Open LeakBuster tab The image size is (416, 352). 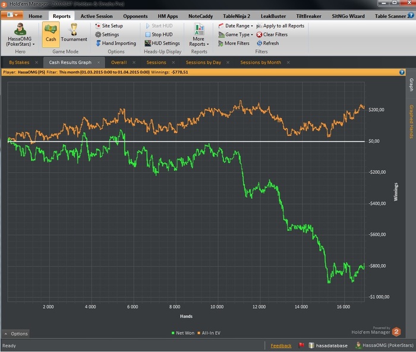click(273, 16)
